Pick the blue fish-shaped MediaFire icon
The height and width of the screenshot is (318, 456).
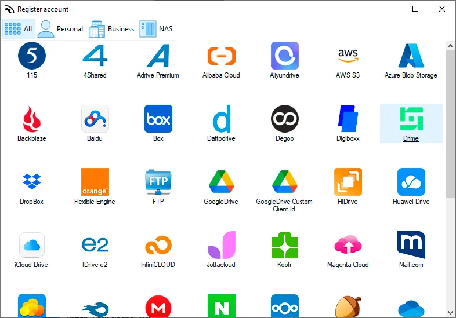[95, 309]
